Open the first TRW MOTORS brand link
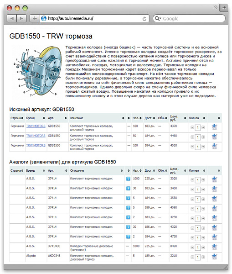 pyautogui.click(x=36, y=126)
